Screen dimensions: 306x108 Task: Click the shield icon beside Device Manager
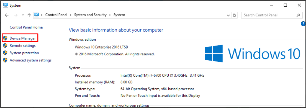(x=5, y=38)
